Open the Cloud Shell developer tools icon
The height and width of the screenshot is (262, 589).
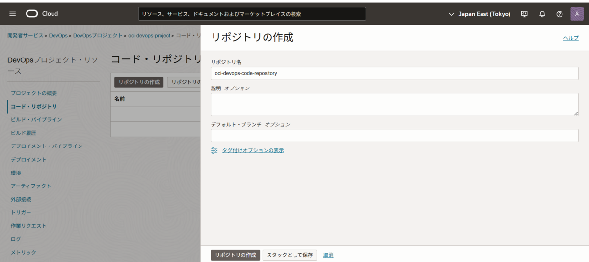click(x=524, y=14)
